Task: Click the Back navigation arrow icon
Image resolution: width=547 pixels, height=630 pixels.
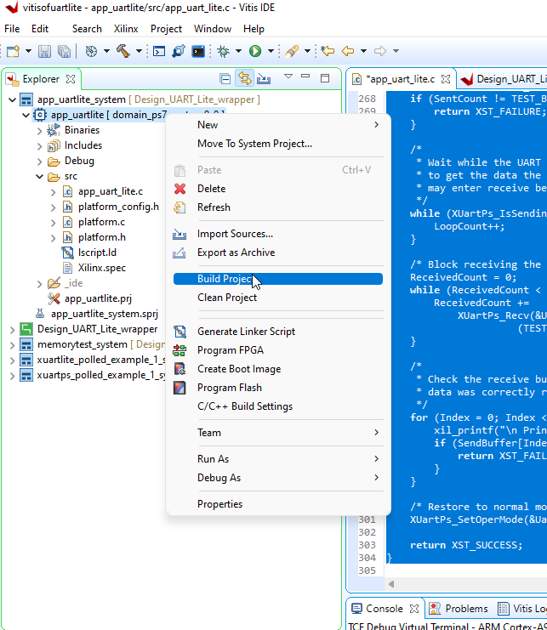Action: (x=348, y=51)
